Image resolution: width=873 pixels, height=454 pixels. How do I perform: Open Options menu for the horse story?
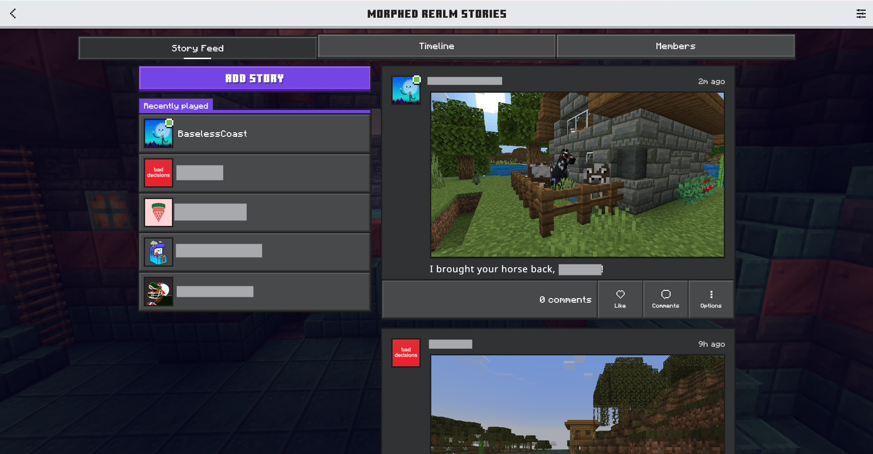tap(711, 299)
